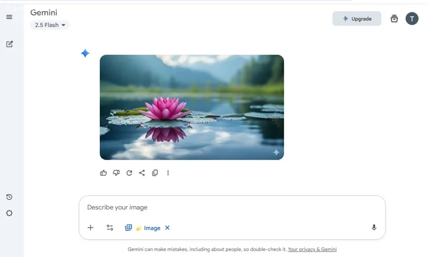Image resolution: width=429 pixels, height=257 pixels.
Task: Open the generated lotus flower image
Action: pyautogui.click(x=192, y=107)
